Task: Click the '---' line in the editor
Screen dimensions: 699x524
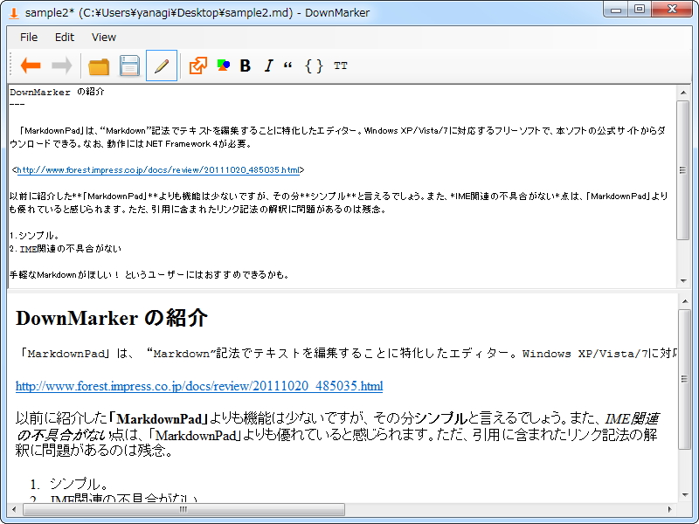Action: [x=17, y=105]
